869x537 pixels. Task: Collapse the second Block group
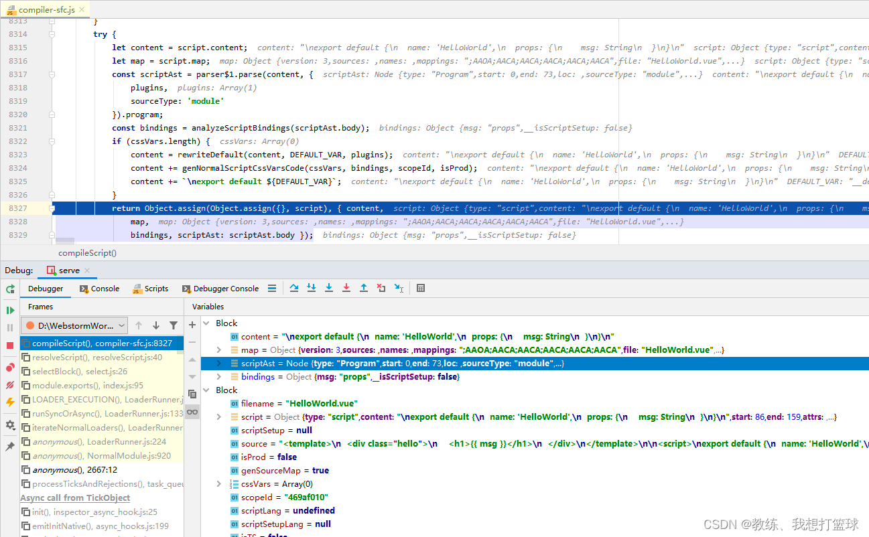click(207, 390)
